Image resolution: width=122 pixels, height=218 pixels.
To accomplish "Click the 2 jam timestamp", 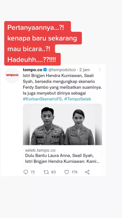I will pos(84,70).
